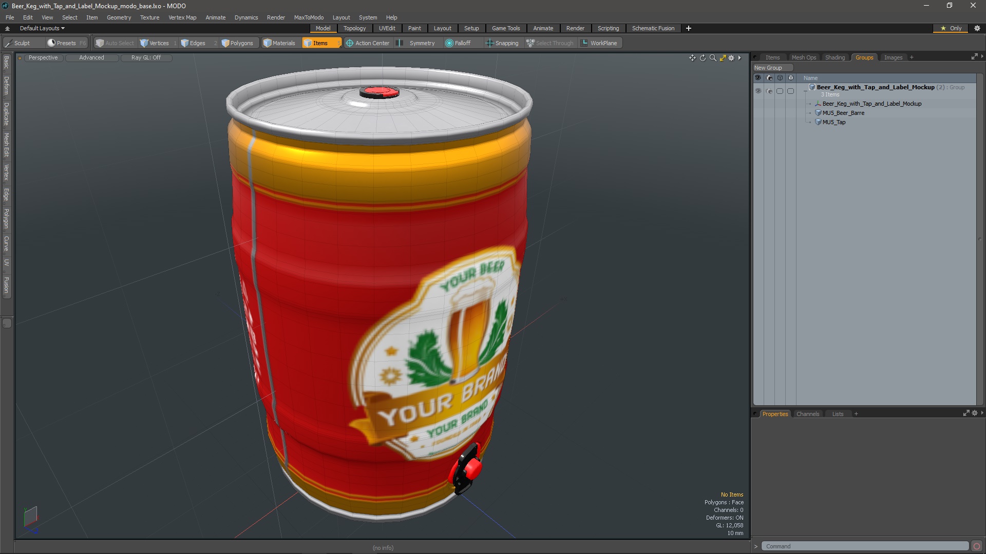This screenshot has height=554, width=986.
Task: Open the Perspective view type dropdown
Action: coord(43,58)
